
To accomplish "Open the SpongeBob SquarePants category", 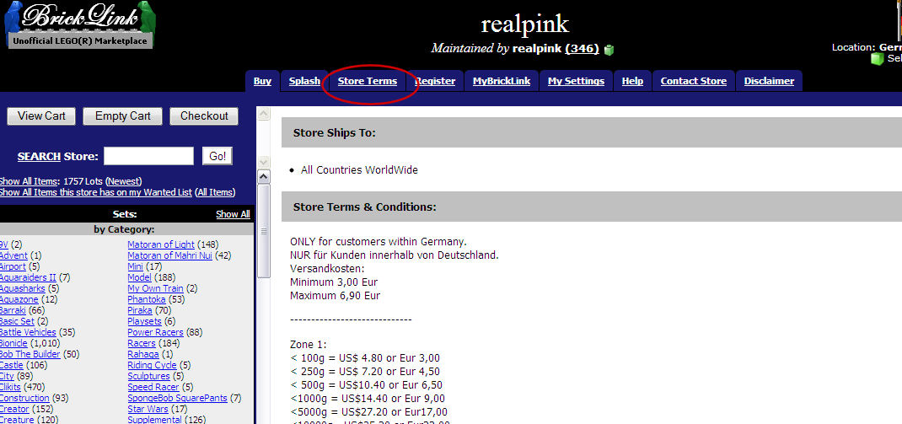I will coord(177,398).
